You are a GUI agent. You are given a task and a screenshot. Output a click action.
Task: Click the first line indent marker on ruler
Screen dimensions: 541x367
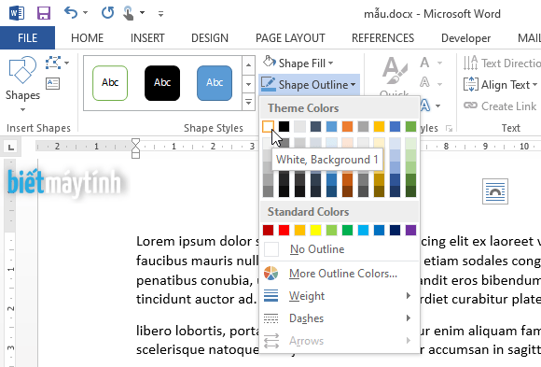[135, 142]
